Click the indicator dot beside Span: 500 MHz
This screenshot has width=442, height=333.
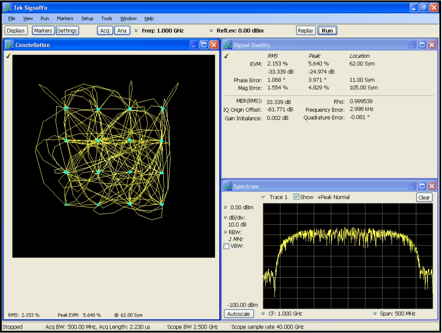tap(375, 313)
